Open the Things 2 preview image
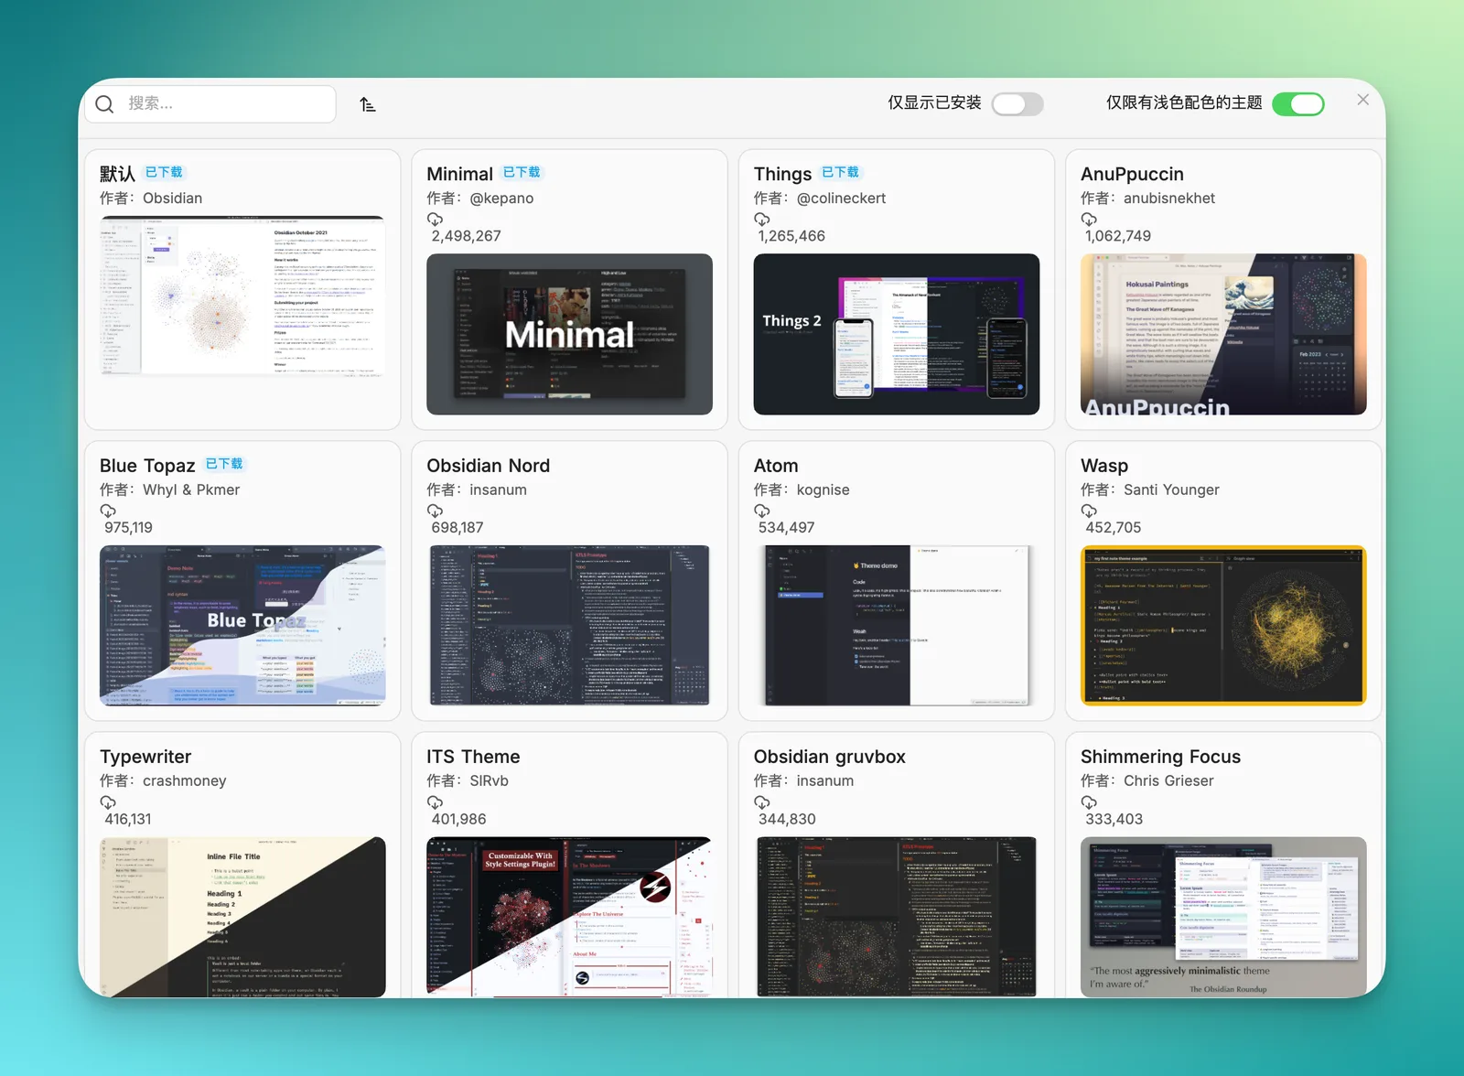This screenshot has width=1464, height=1076. pyautogui.click(x=897, y=334)
